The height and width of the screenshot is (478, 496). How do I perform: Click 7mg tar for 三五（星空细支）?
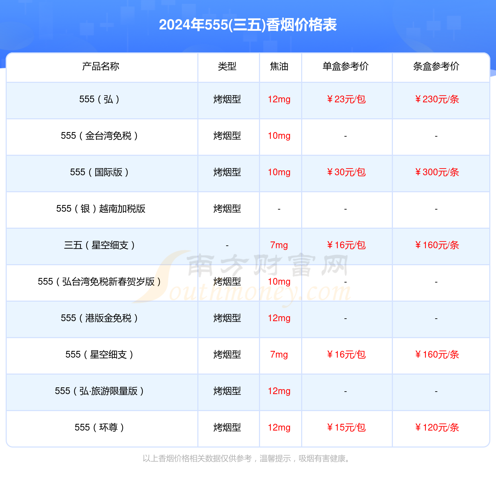(279, 245)
